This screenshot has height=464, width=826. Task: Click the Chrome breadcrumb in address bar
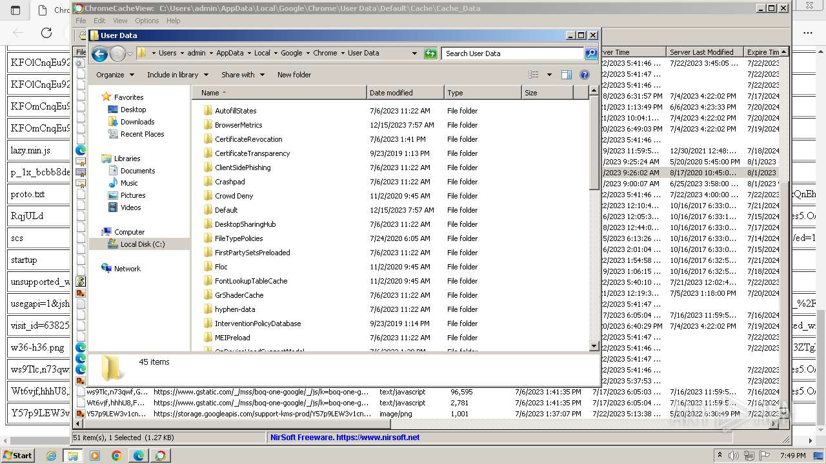[x=325, y=53]
